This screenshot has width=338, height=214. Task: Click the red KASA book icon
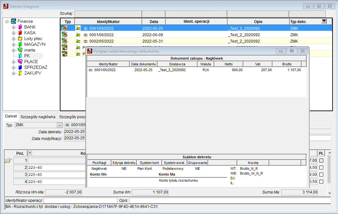coord(20,33)
